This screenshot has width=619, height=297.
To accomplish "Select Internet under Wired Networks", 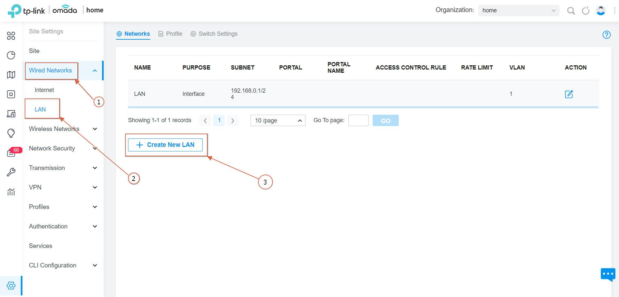I will [44, 90].
